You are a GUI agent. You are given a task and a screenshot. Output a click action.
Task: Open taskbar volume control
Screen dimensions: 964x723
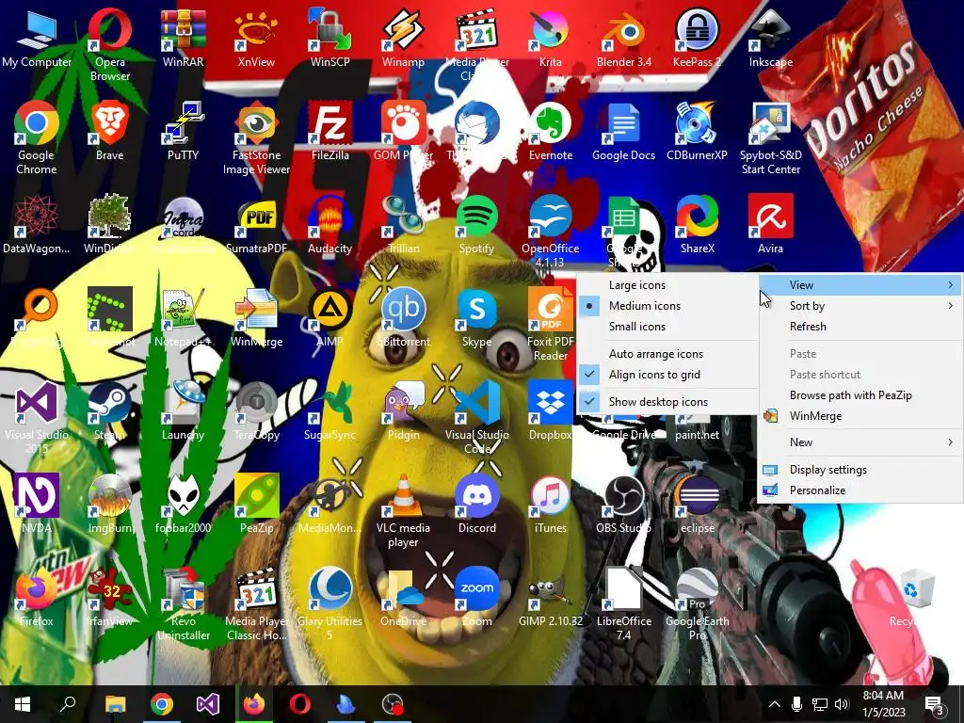pos(843,704)
